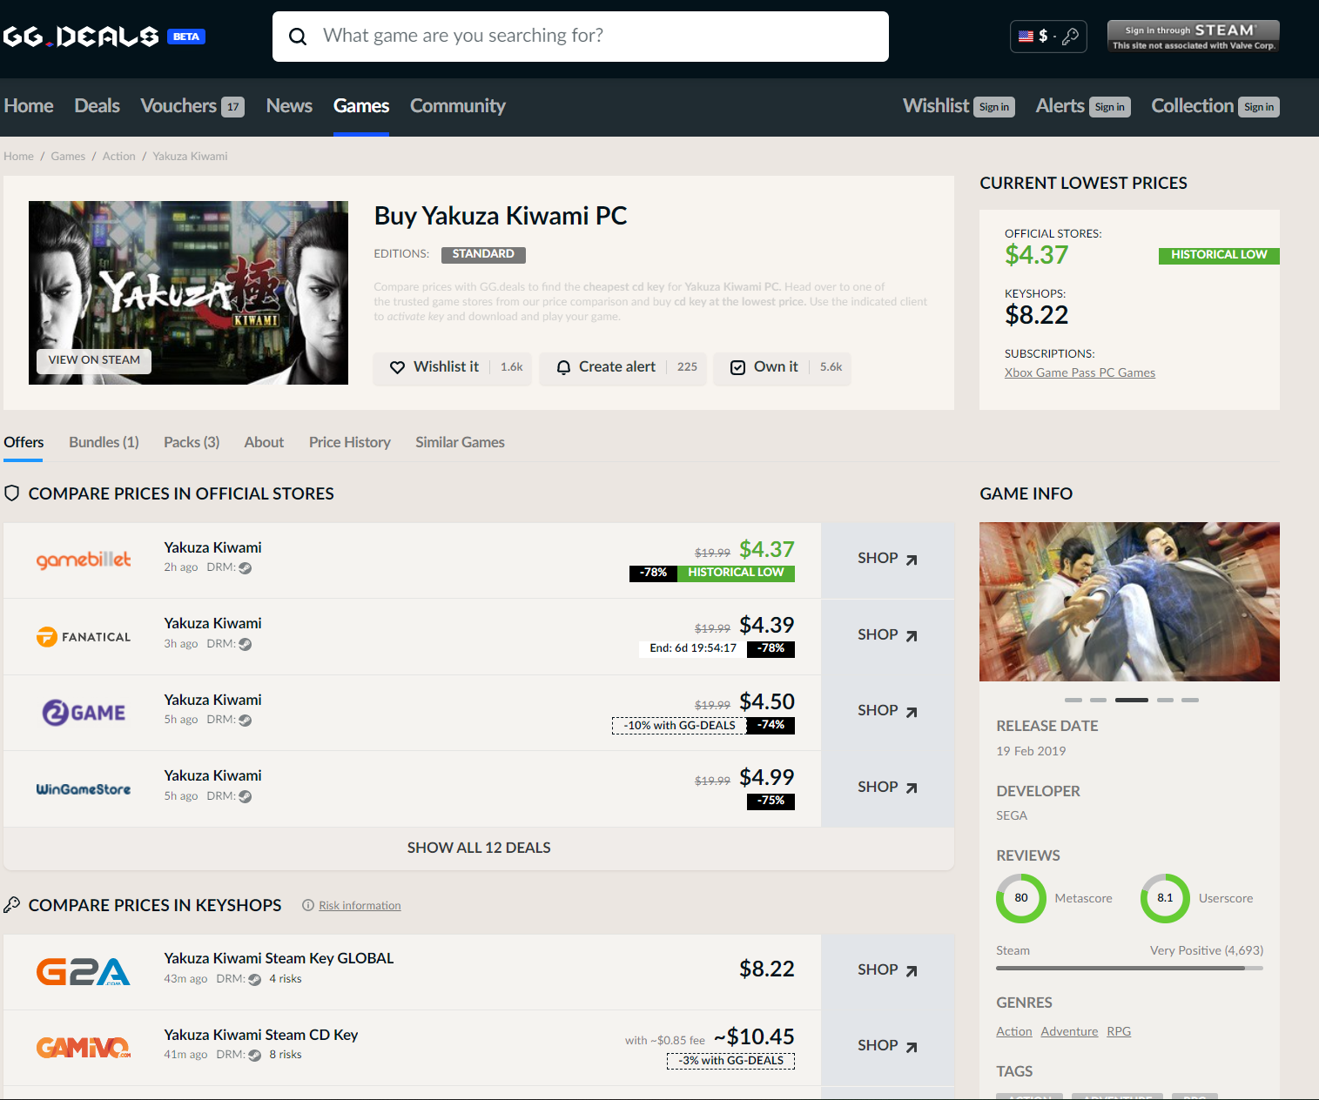Screen dimensions: 1319x1100
Task: Tick the Own it checkbox icon
Action: 737,367
